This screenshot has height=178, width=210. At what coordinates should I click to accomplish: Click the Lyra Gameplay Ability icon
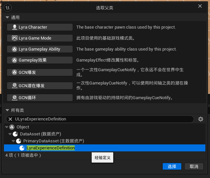[x=14, y=49]
